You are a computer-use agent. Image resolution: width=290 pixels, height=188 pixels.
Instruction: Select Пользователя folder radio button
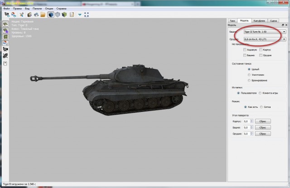(238, 93)
